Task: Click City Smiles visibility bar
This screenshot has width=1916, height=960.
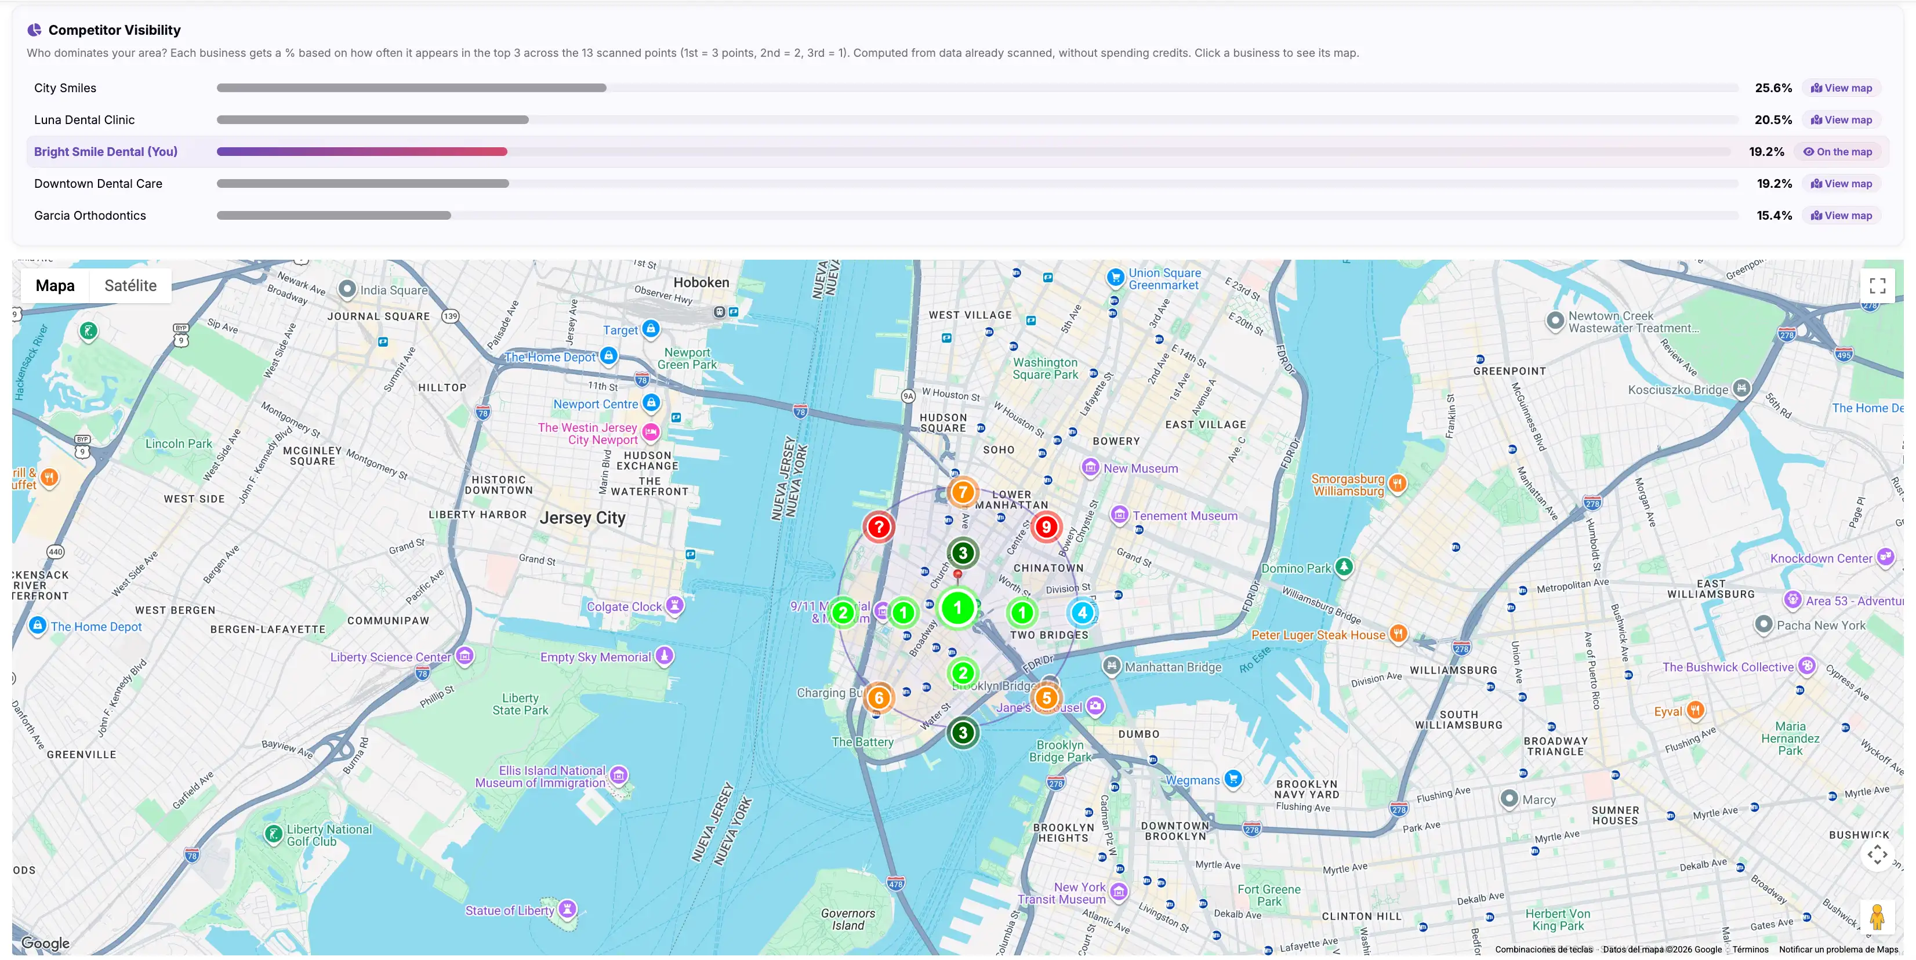Action: click(411, 88)
